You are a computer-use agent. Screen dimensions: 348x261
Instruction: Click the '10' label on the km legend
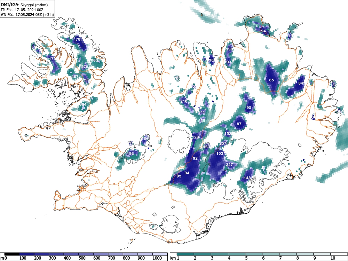point(333,258)
